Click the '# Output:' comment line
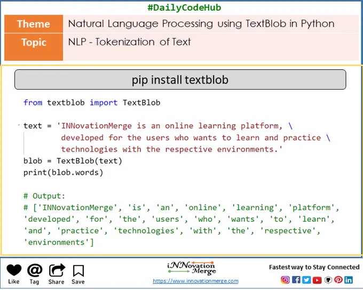The image size is (363, 290). click(44, 196)
